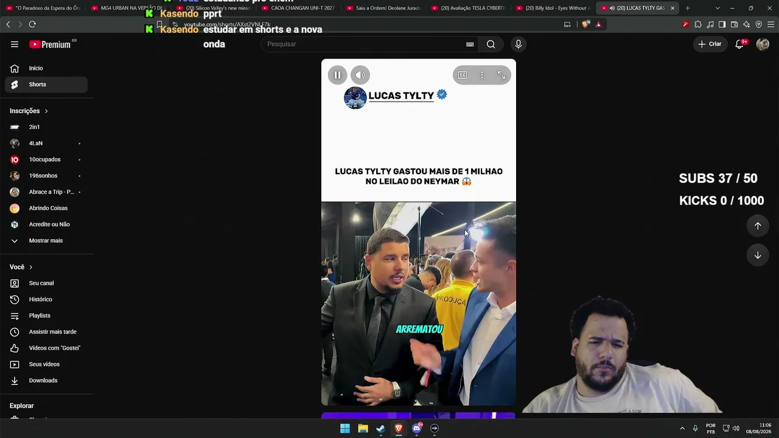Switch to the Billy Idol Eyes Without tab
779x438 pixels.
553,8
